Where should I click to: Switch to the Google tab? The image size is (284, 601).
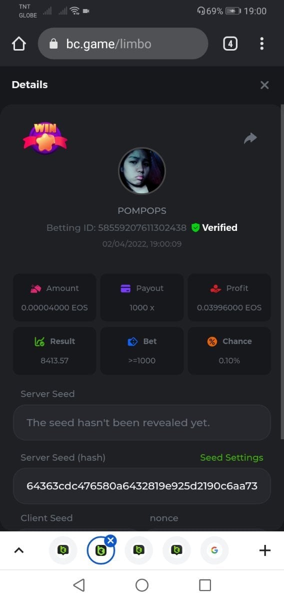pyautogui.click(x=214, y=550)
